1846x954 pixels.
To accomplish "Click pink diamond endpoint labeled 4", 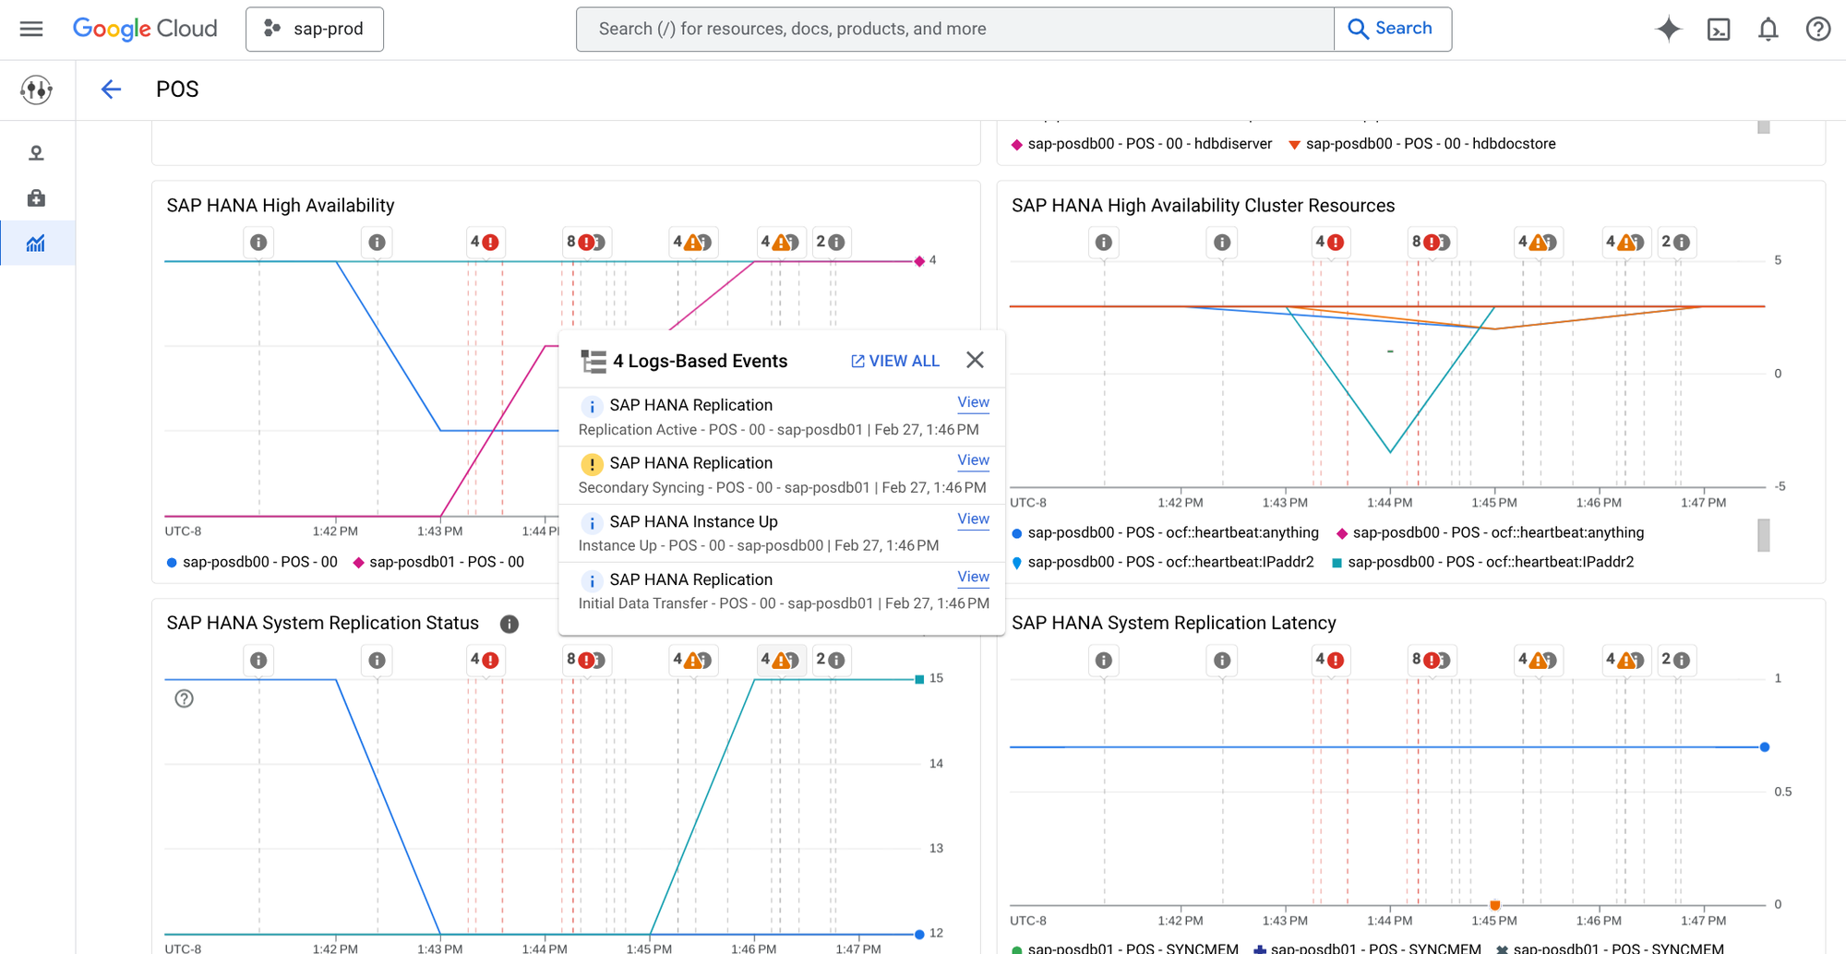I will (x=919, y=261).
